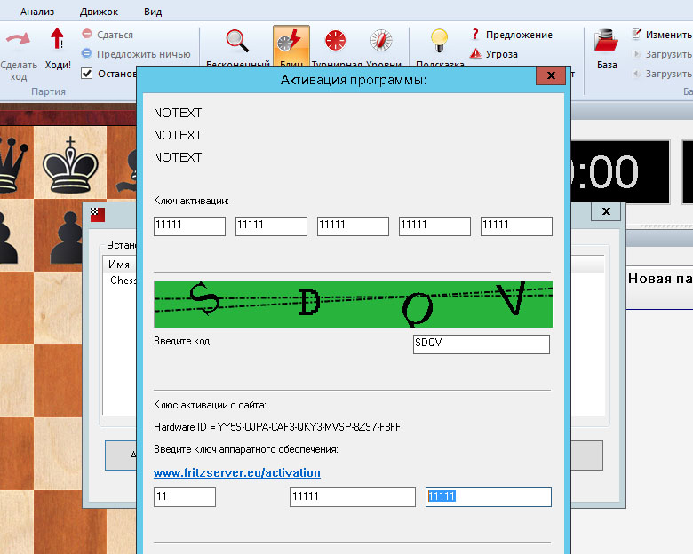Click 'Имя' column header in background dialog

(119, 265)
